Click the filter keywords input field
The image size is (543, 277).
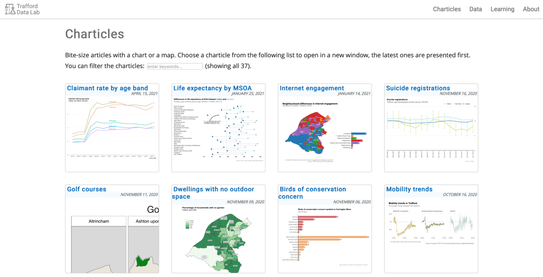[175, 66]
